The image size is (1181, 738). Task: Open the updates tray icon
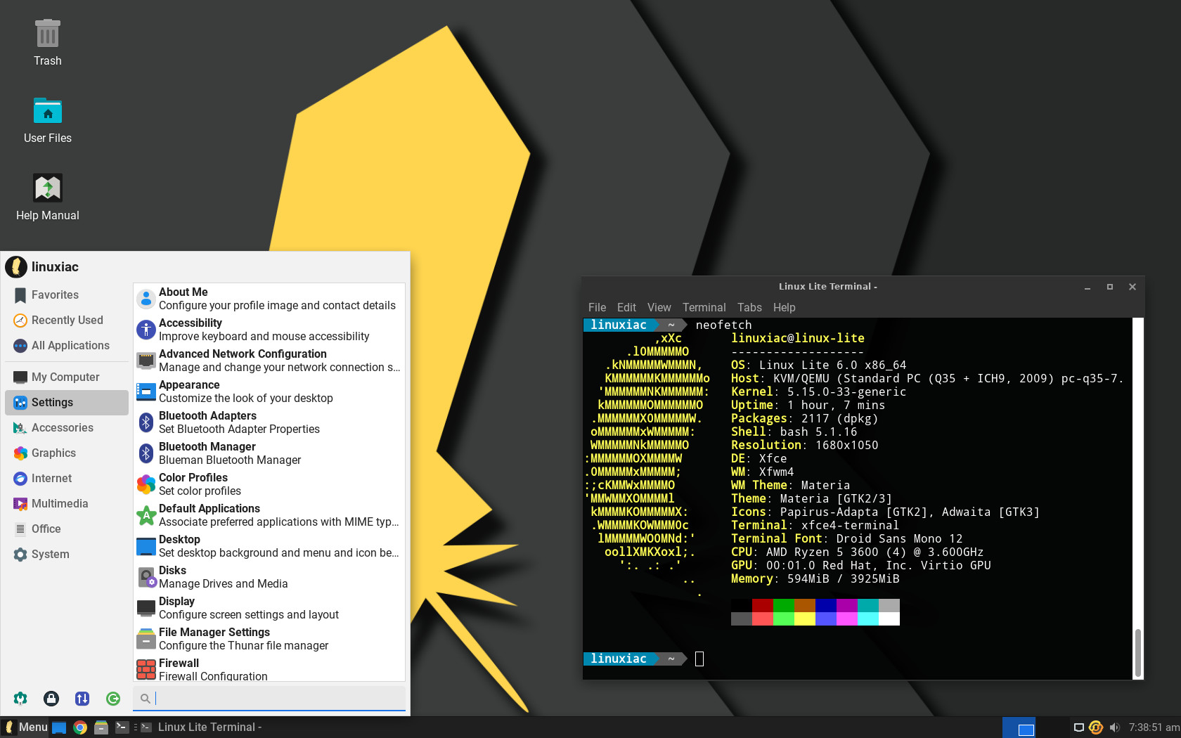pos(1096,727)
